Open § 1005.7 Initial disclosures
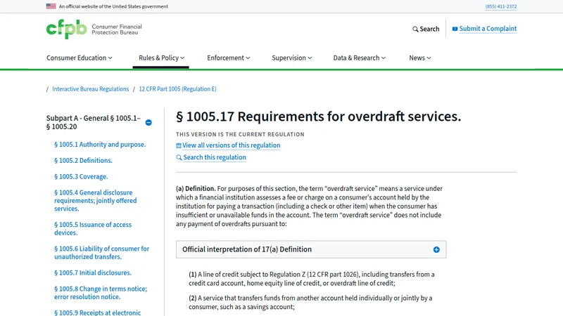 pyautogui.click(x=93, y=272)
